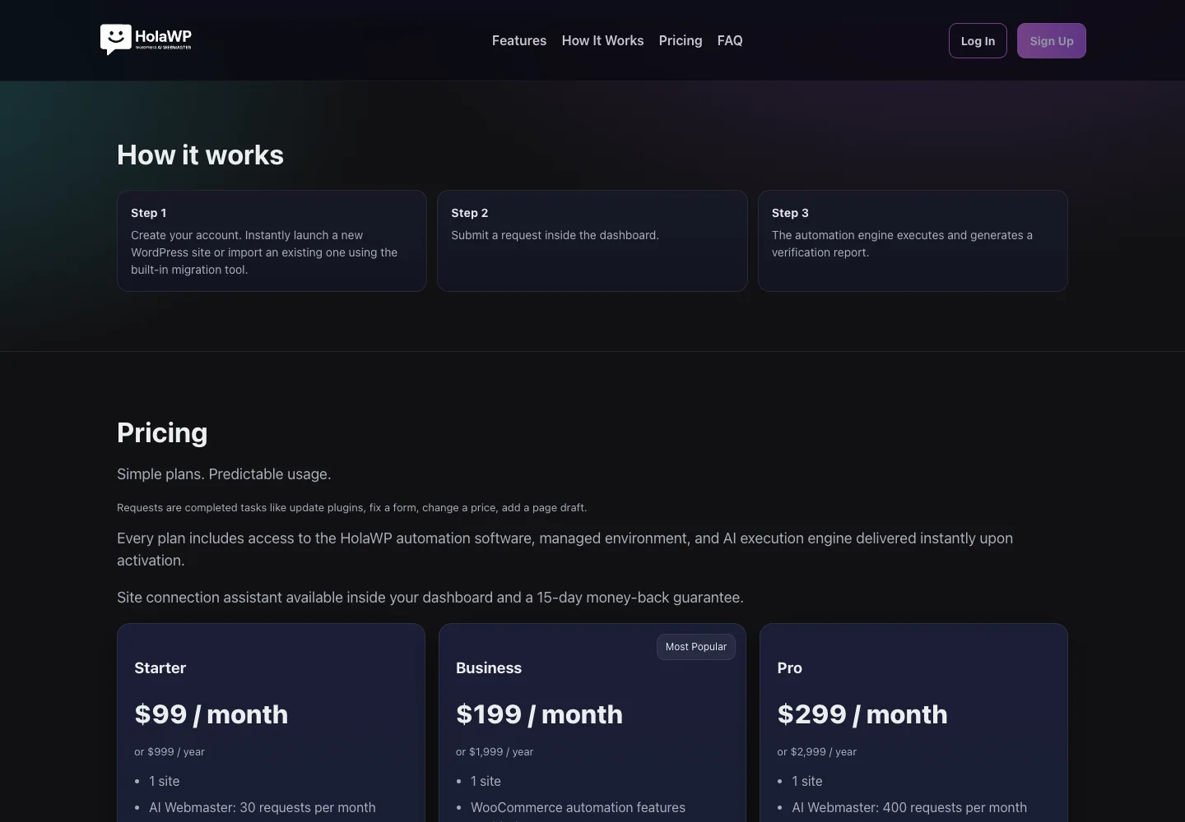Screen dimensions: 1185x822
Task: Click the 'Pricing' section heading
Action: (x=162, y=433)
